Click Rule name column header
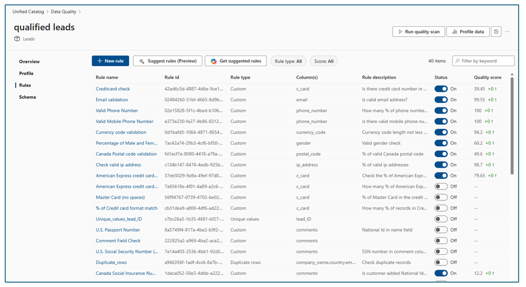This screenshot has width=526, height=287. pyautogui.click(x=107, y=77)
